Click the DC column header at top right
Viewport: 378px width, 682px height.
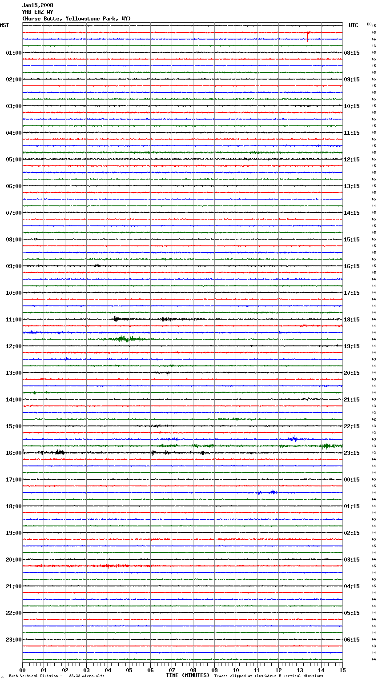[x=369, y=24]
